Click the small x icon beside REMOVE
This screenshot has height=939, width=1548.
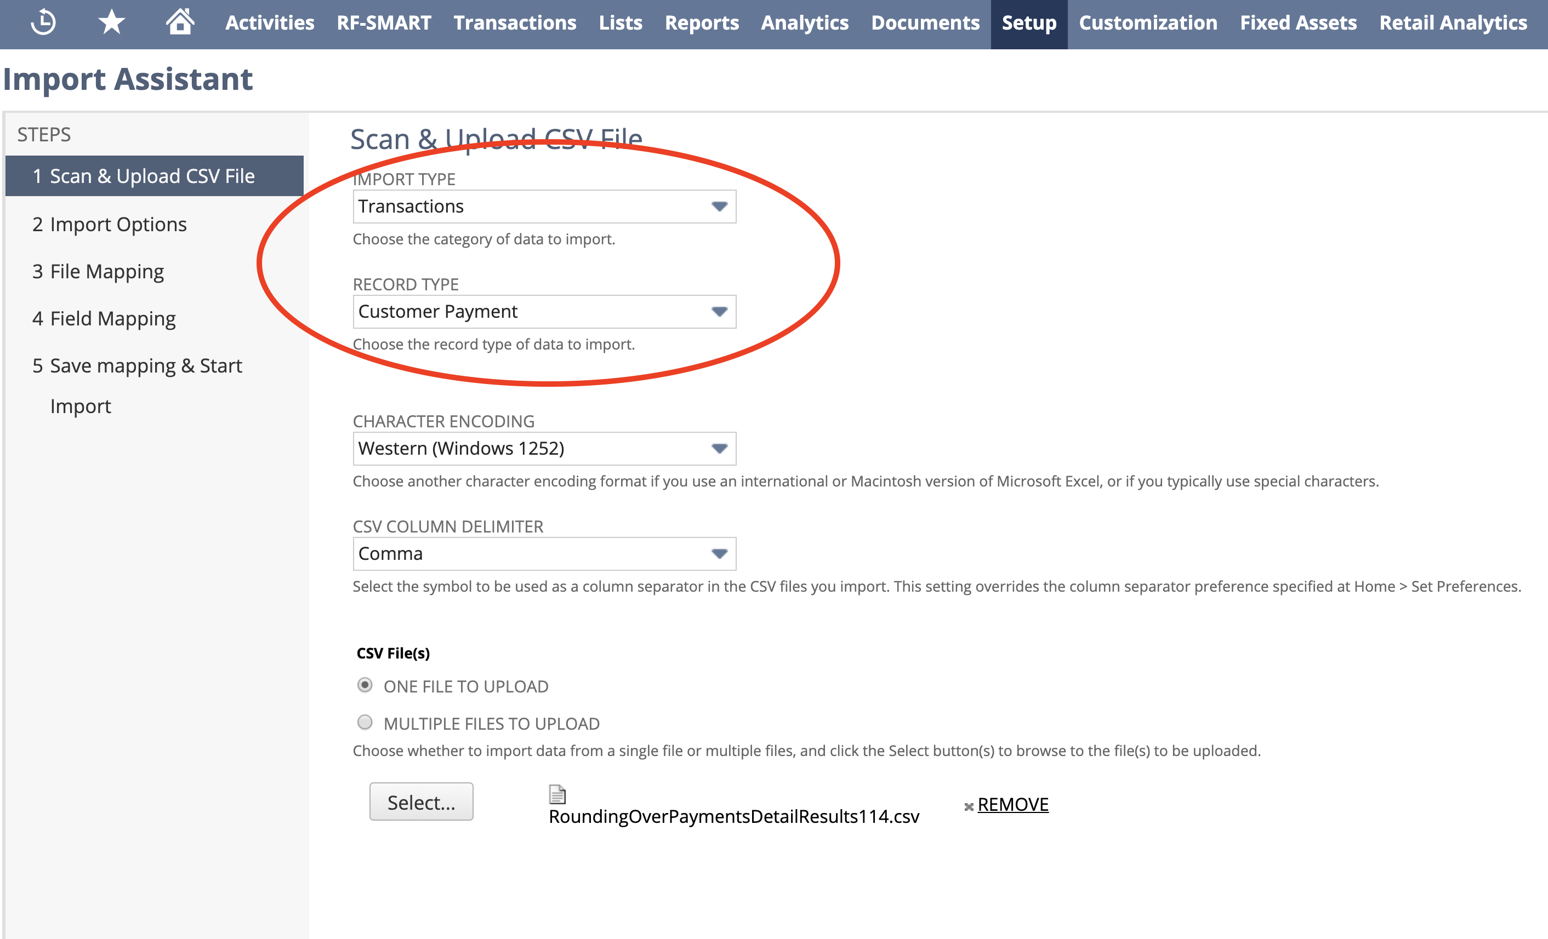pyautogui.click(x=968, y=806)
